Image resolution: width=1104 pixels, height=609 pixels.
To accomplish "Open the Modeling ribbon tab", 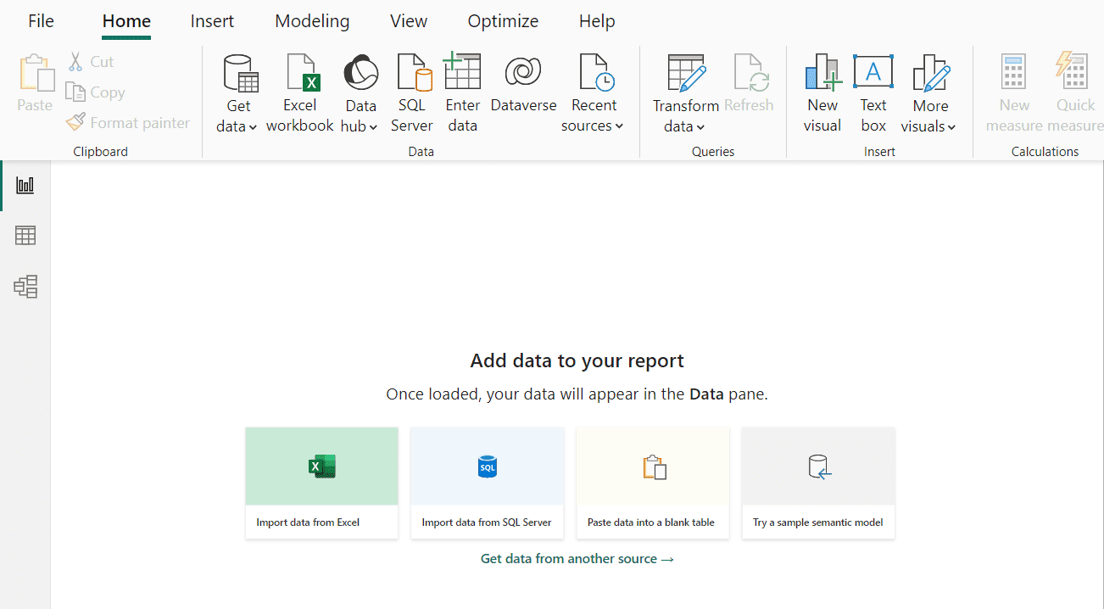I will pos(312,21).
